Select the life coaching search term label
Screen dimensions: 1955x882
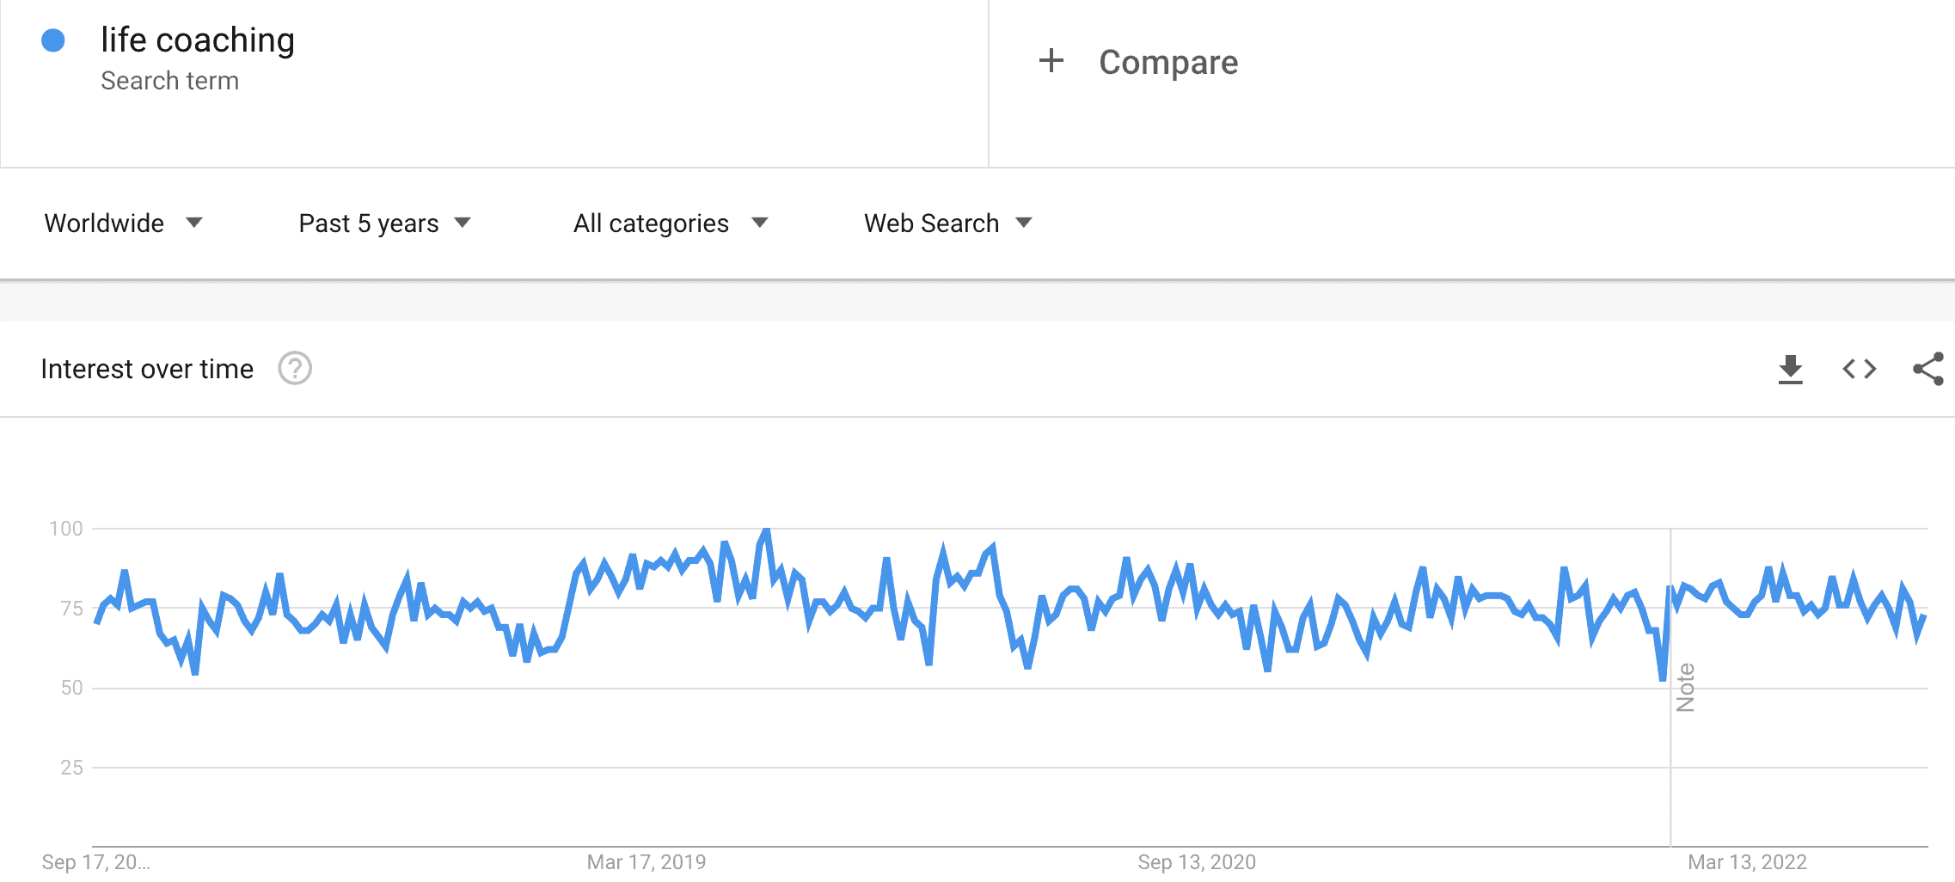[198, 39]
